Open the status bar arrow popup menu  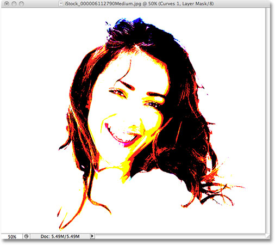[92, 236]
